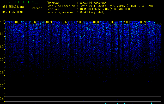164x104 pixels.
Task: Click the Receiving antenna label
Action: pos(60,12)
